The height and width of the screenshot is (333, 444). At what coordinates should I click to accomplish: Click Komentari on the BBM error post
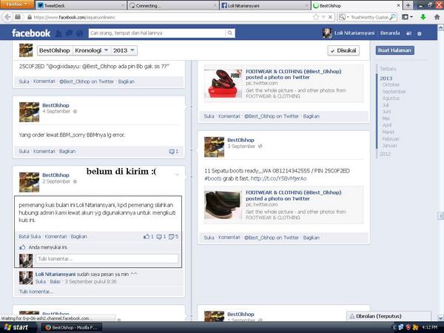[44, 151]
